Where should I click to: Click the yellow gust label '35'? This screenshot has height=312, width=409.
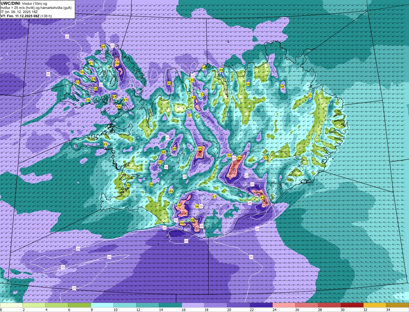pyautogui.click(x=174, y=149)
